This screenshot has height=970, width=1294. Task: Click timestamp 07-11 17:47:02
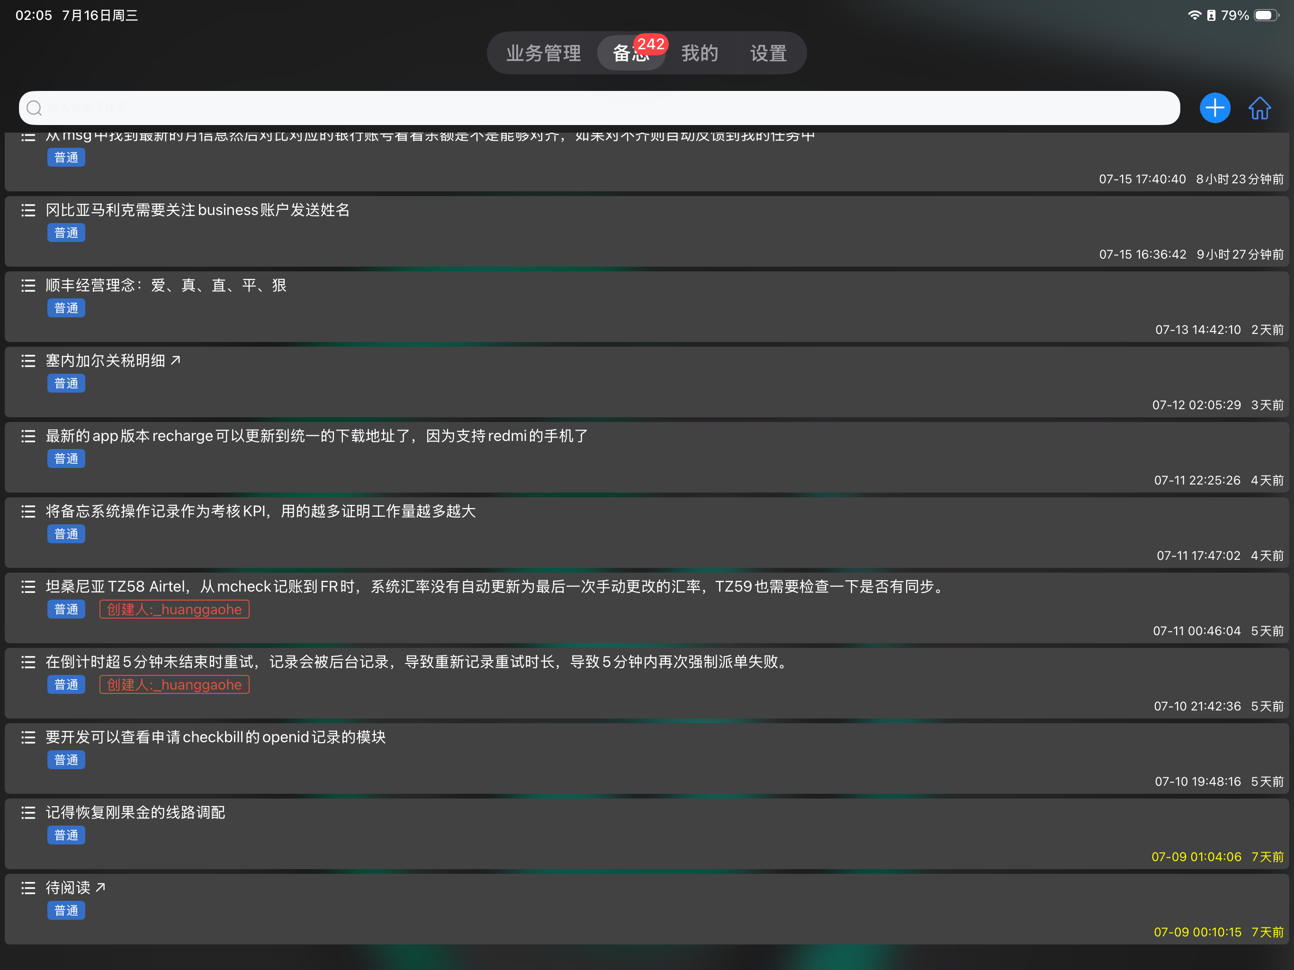(x=1199, y=556)
